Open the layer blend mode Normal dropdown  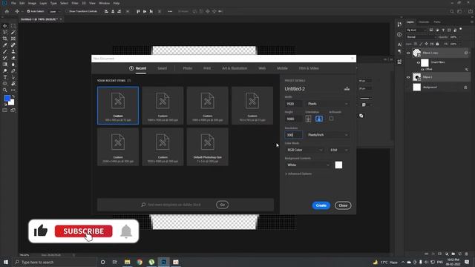[x=422, y=37]
